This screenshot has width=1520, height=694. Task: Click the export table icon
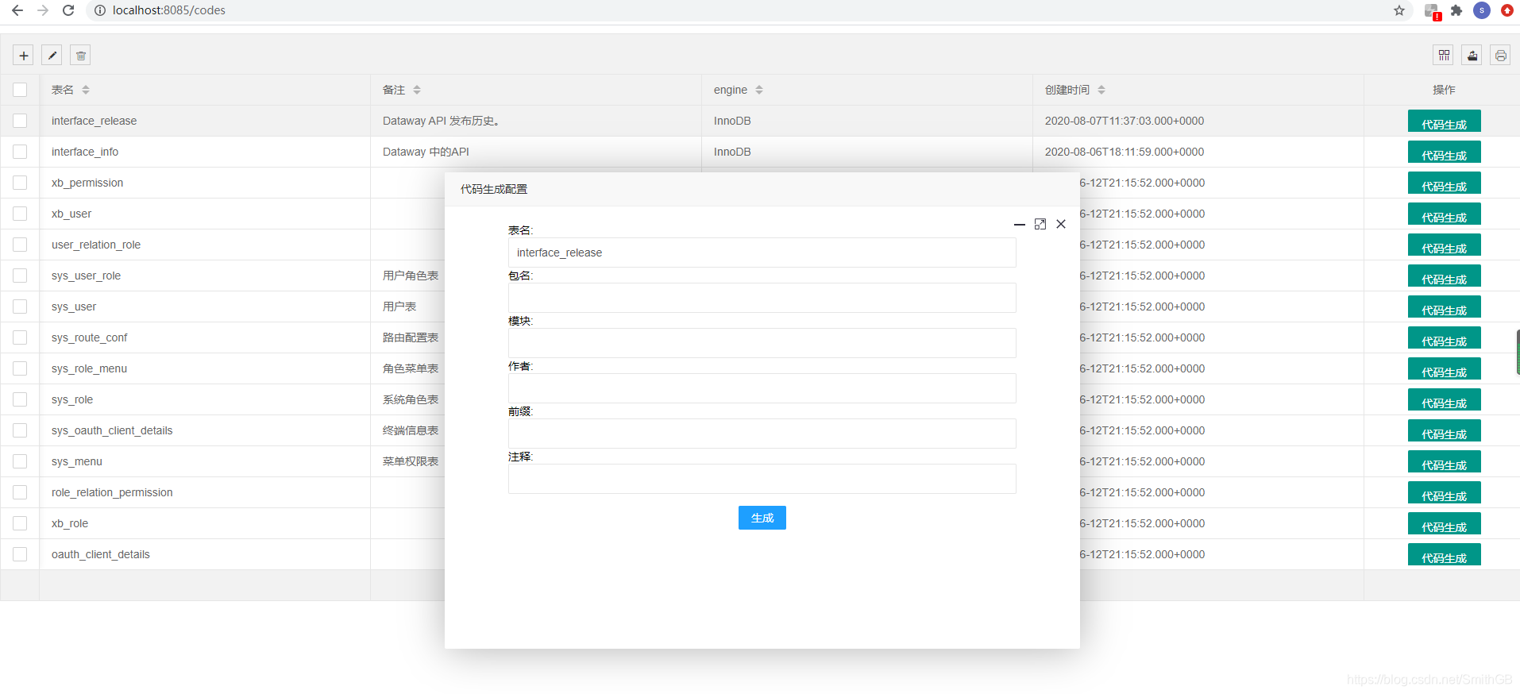tap(1472, 56)
